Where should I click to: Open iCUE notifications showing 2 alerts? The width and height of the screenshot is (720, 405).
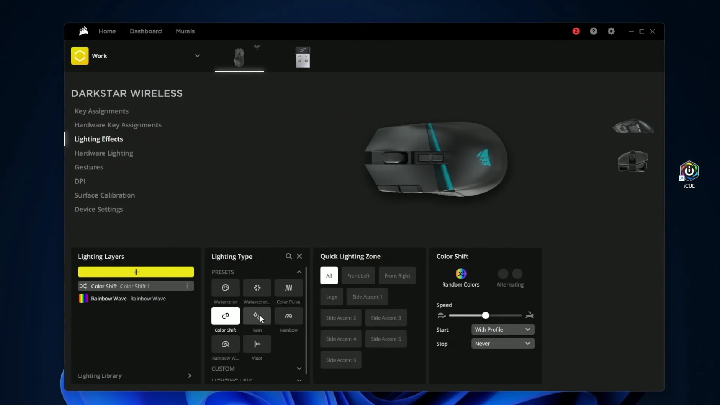576,31
